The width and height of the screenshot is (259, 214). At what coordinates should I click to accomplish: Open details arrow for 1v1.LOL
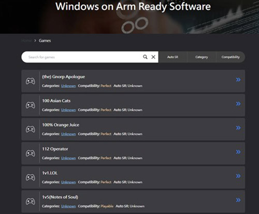point(238,176)
